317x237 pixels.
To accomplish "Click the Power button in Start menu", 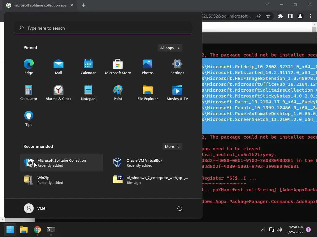I will [180, 208].
